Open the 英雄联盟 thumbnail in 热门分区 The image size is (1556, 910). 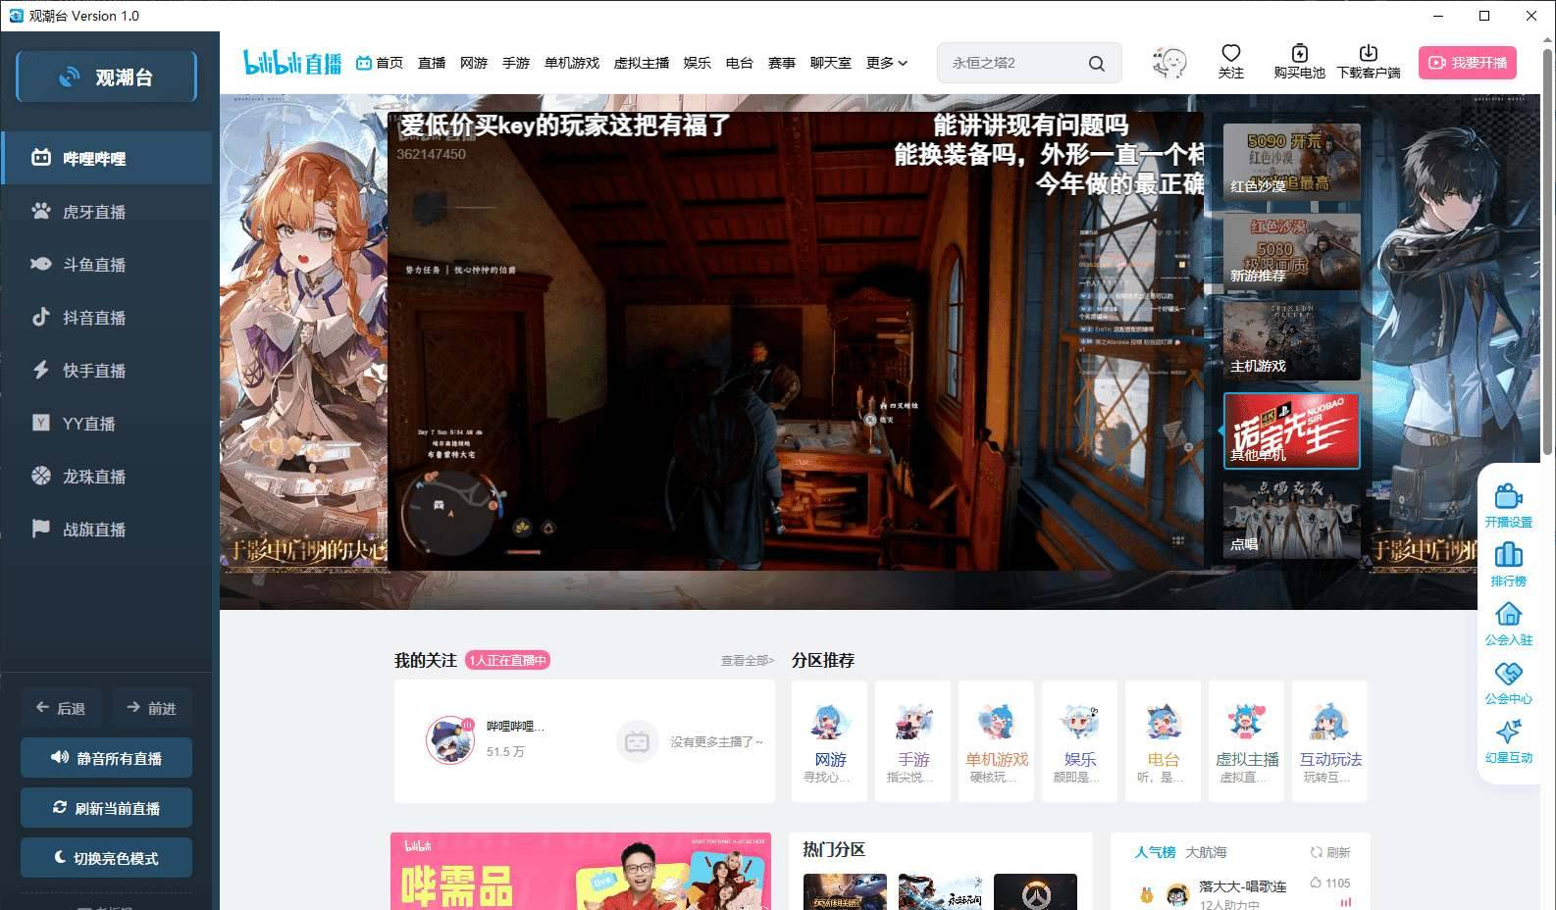point(845,891)
